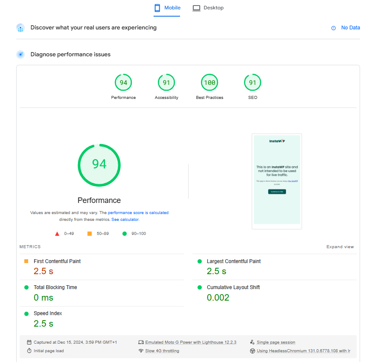Click the Diagnose performance issues icon
375x362 pixels.
click(x=20, y=55)
